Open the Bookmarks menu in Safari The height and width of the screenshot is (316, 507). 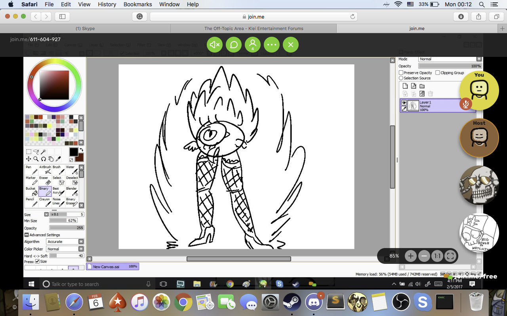[137, 4]
